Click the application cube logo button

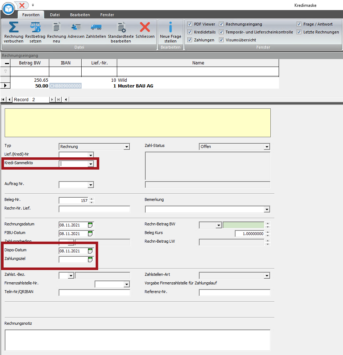point(8,9)
